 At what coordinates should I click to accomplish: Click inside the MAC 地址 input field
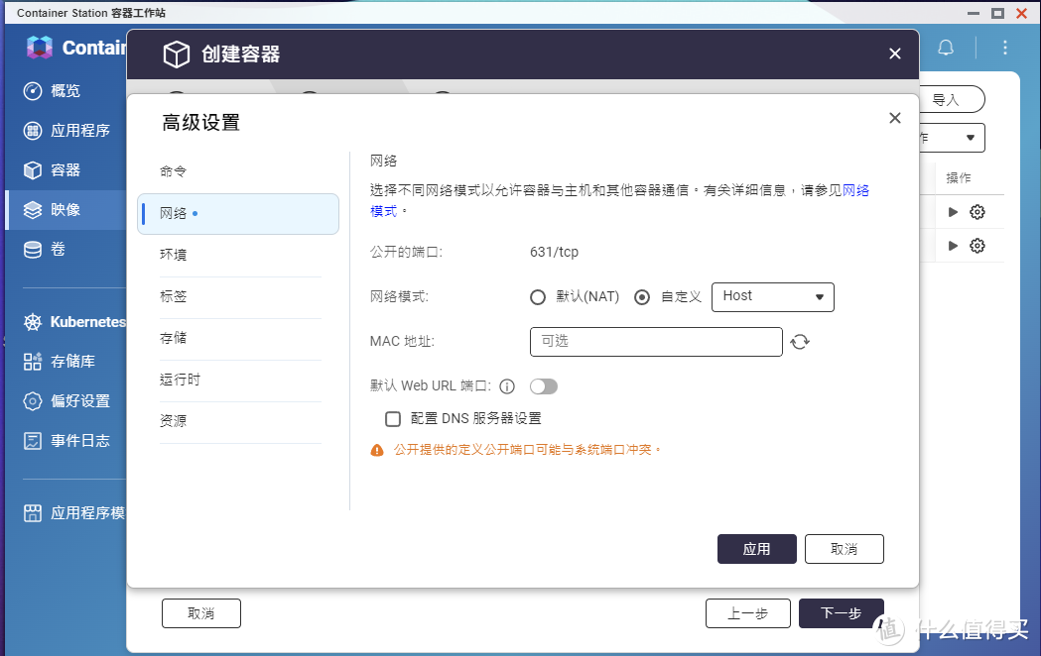click(x=655, y=341)
